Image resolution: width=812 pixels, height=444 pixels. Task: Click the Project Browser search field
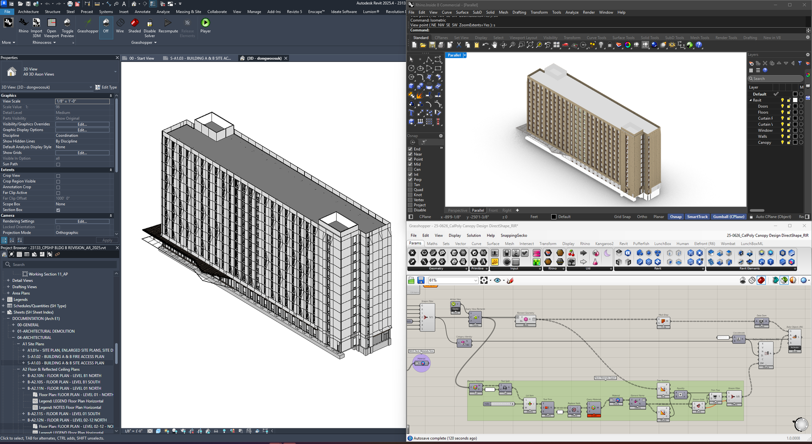click(59, 265)
